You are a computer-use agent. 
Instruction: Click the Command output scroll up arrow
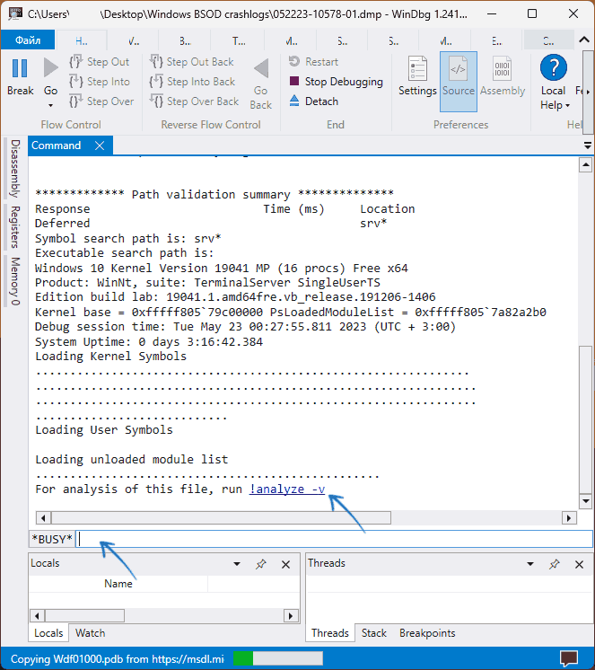[x=585, y=164]
